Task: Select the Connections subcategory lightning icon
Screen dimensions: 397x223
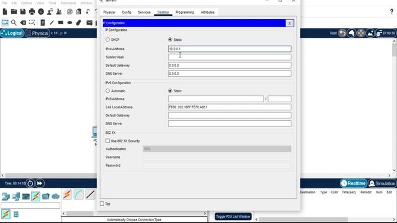Action: [6, 214]
